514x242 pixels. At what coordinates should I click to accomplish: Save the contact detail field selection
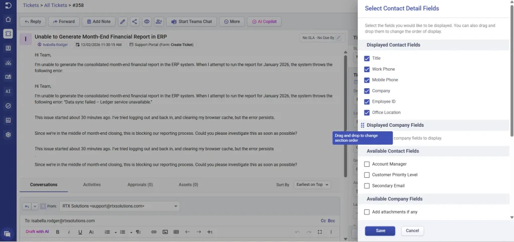click(x=380, y=231)
